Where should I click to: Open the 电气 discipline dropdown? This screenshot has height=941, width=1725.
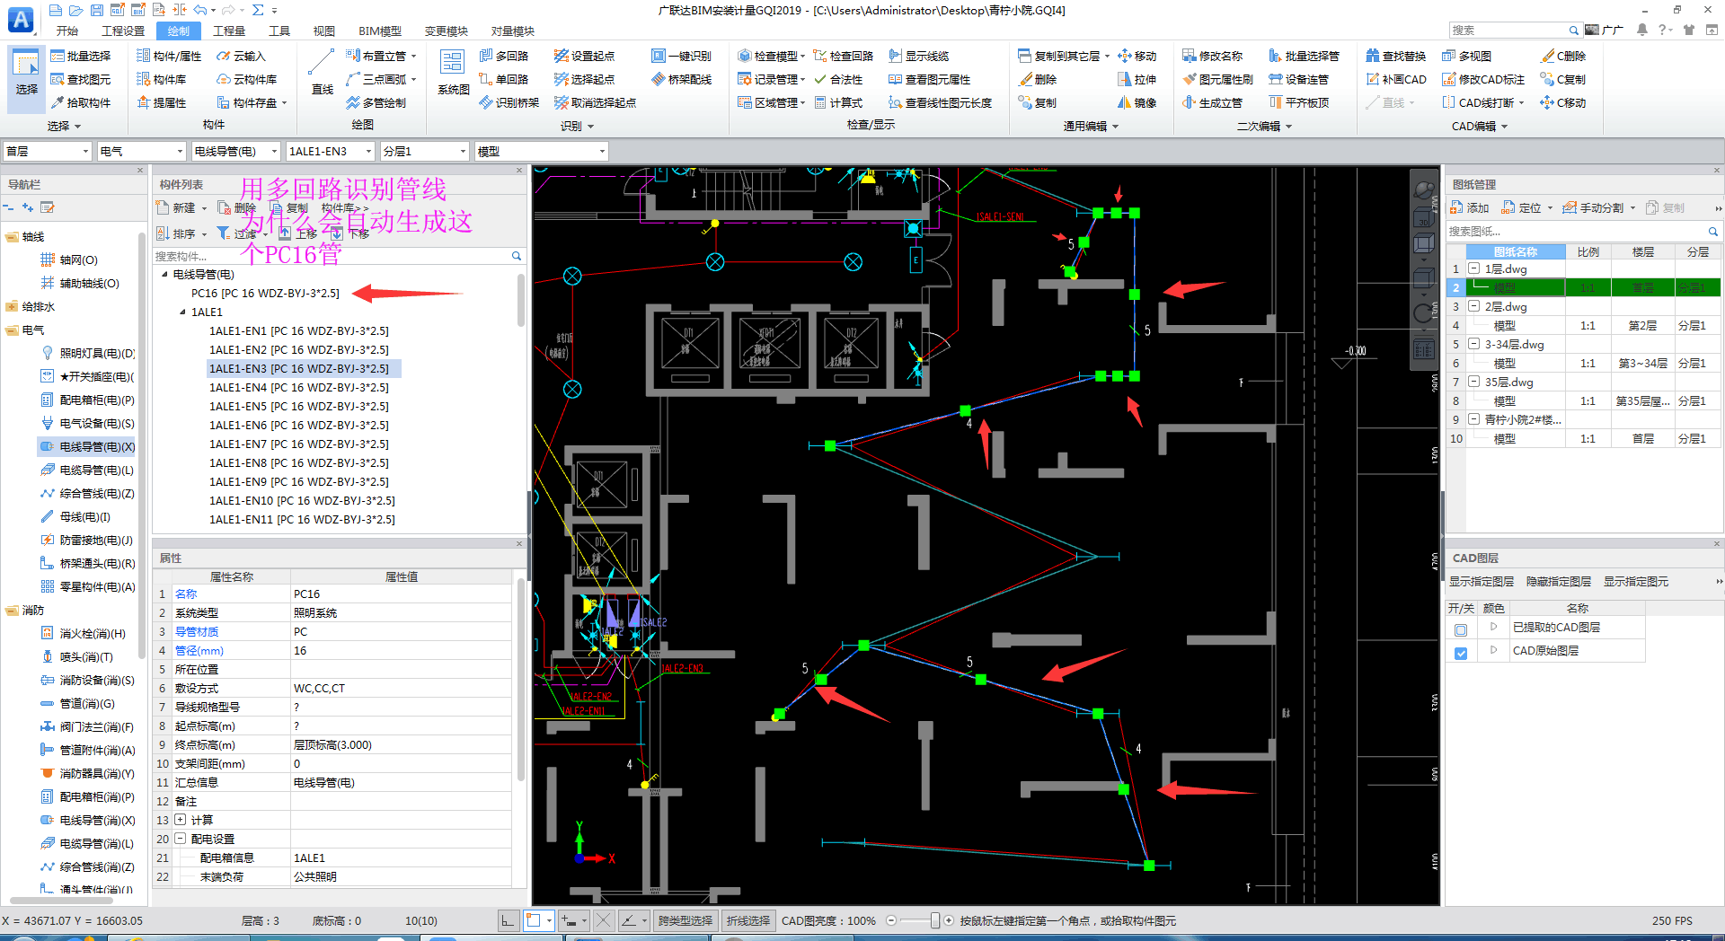point(141,151)
